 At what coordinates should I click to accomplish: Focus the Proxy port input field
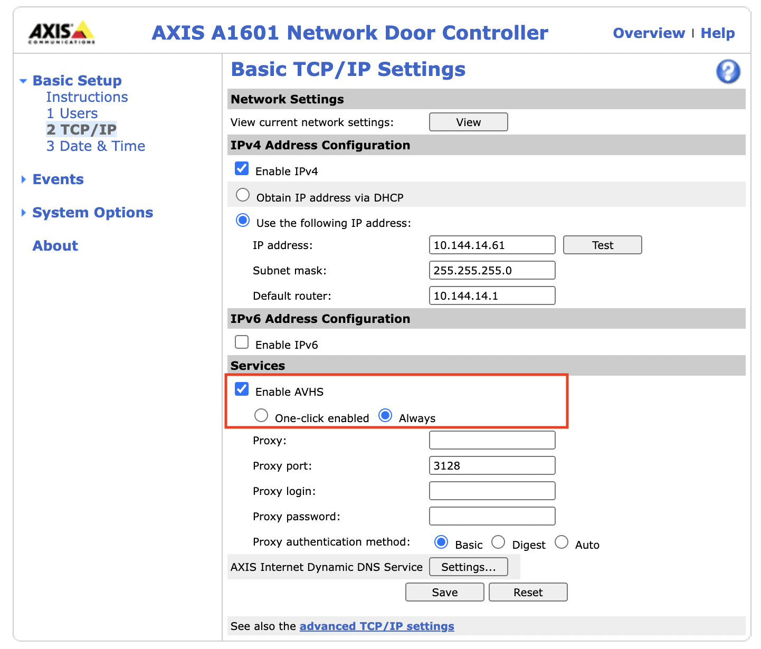pos(492,465)
